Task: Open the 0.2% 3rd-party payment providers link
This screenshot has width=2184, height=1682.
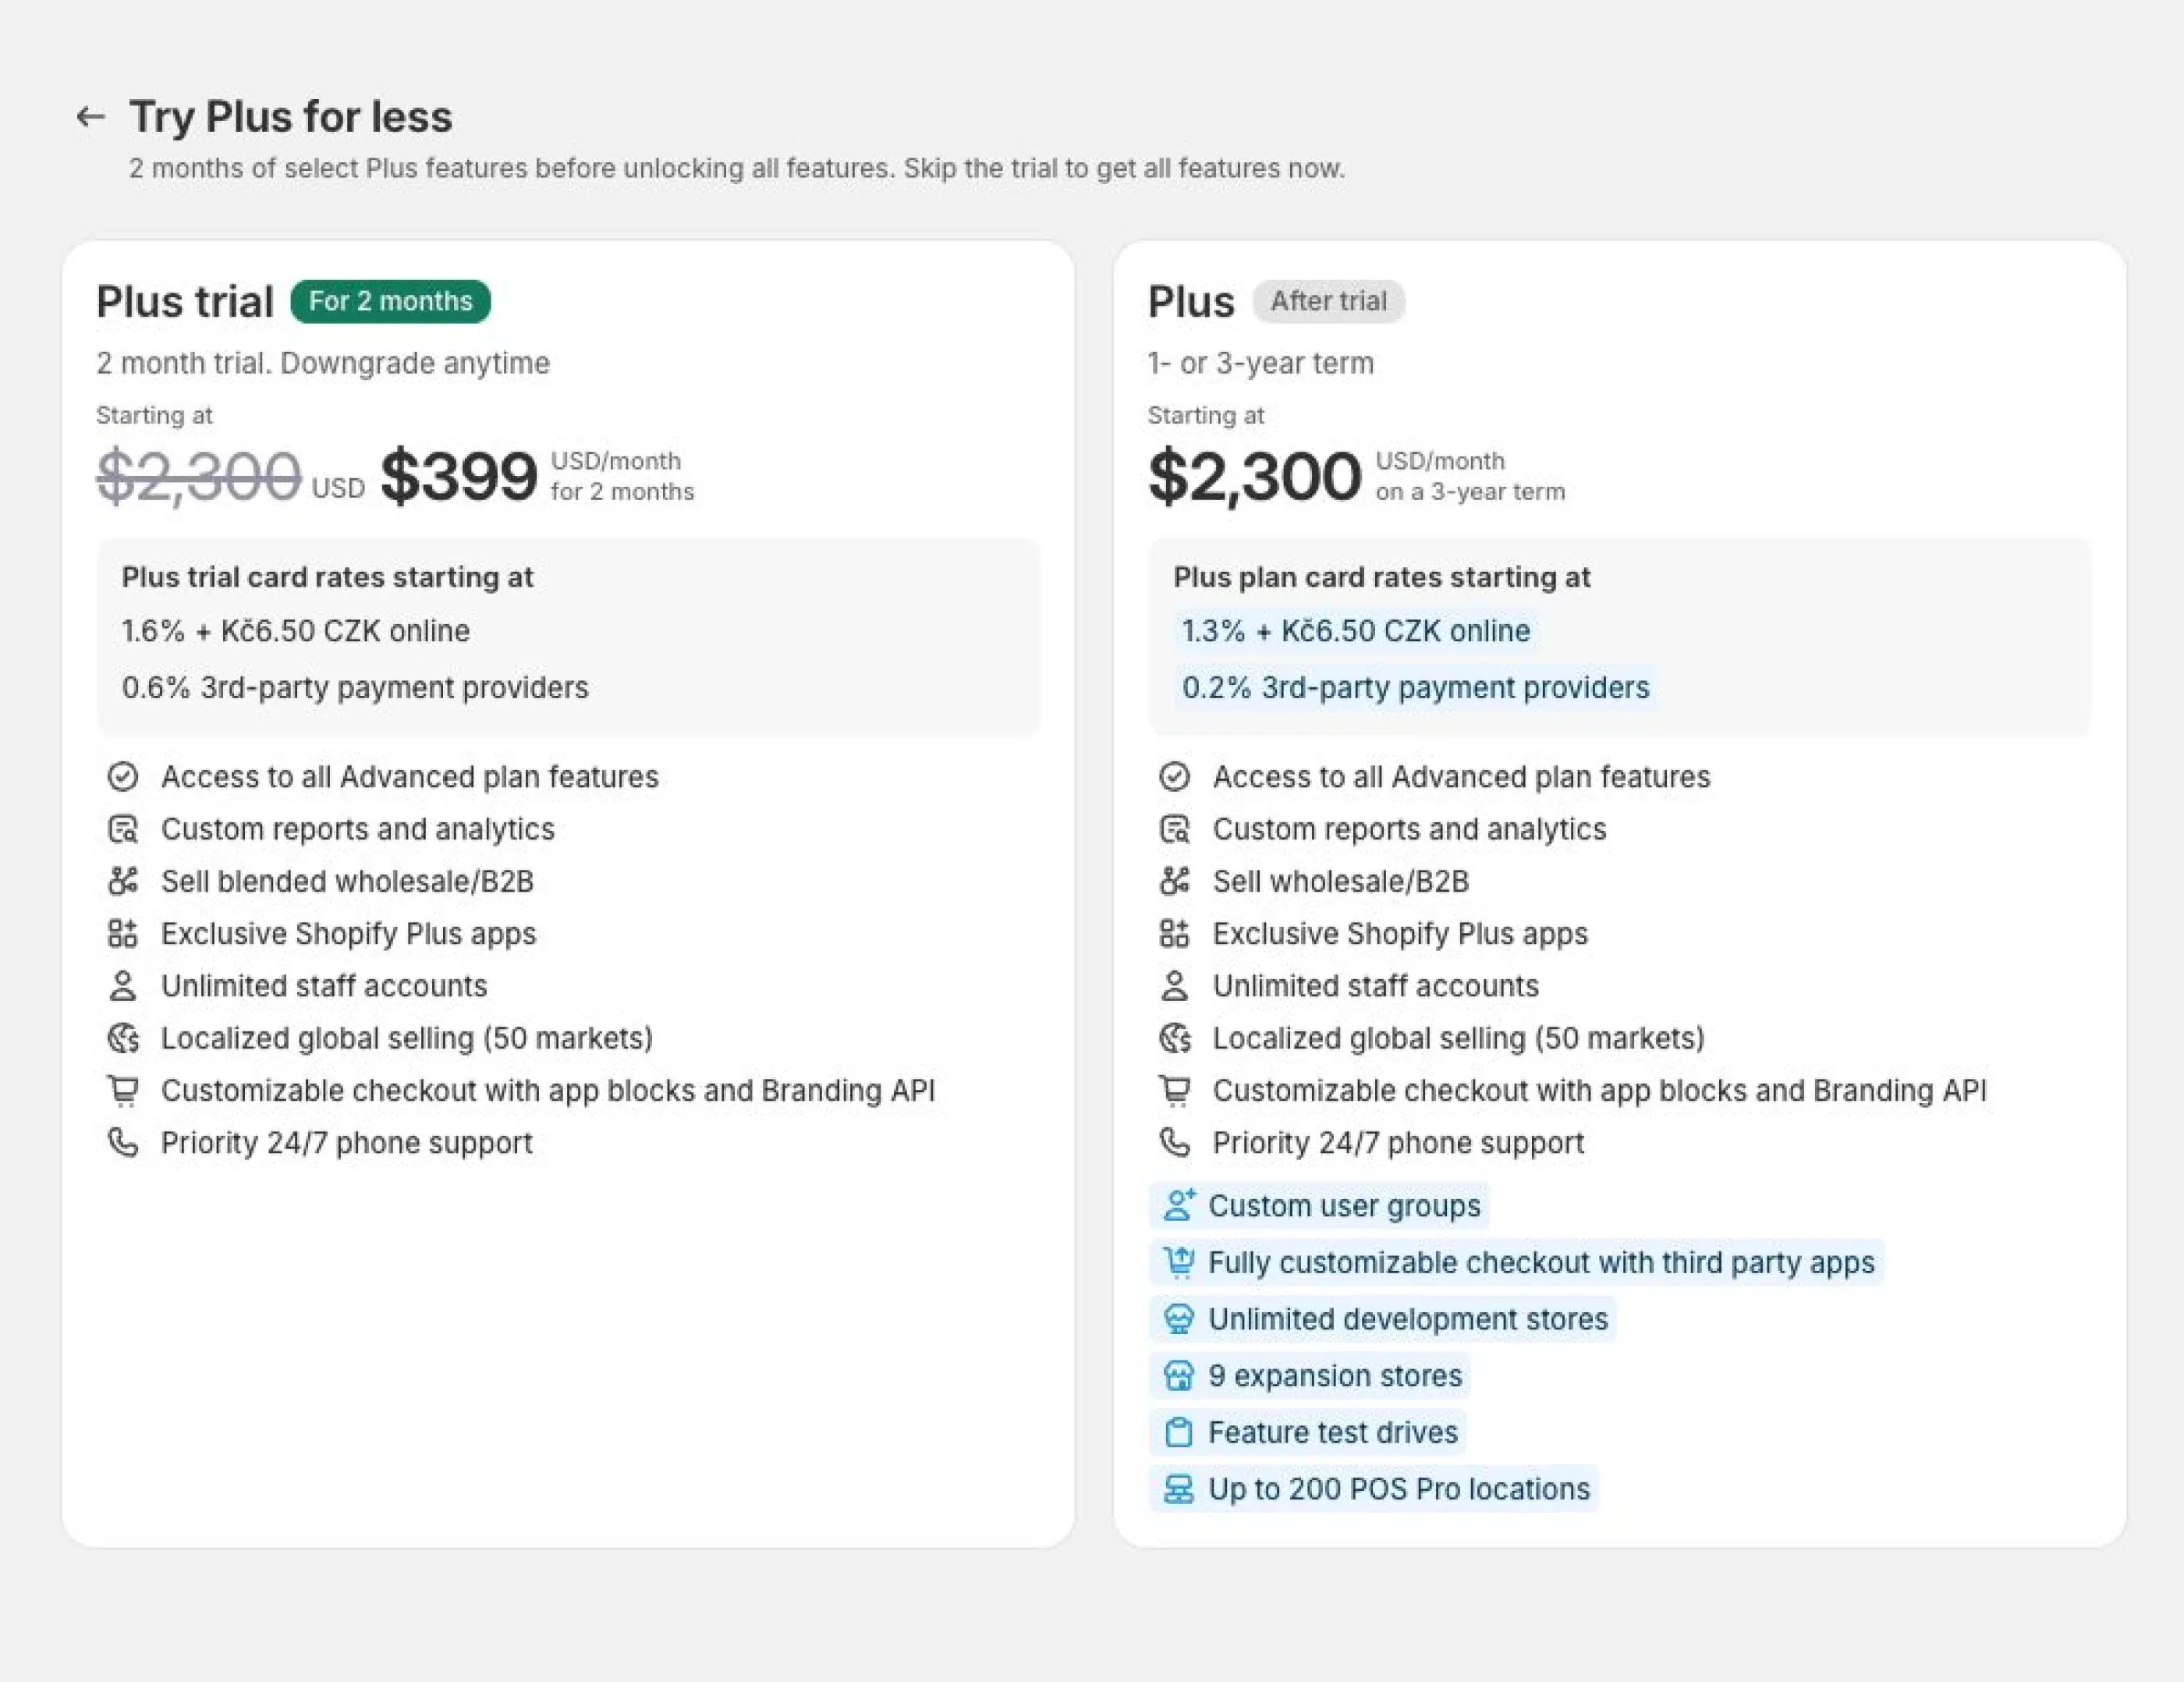Action: (x=1415, y=687)
